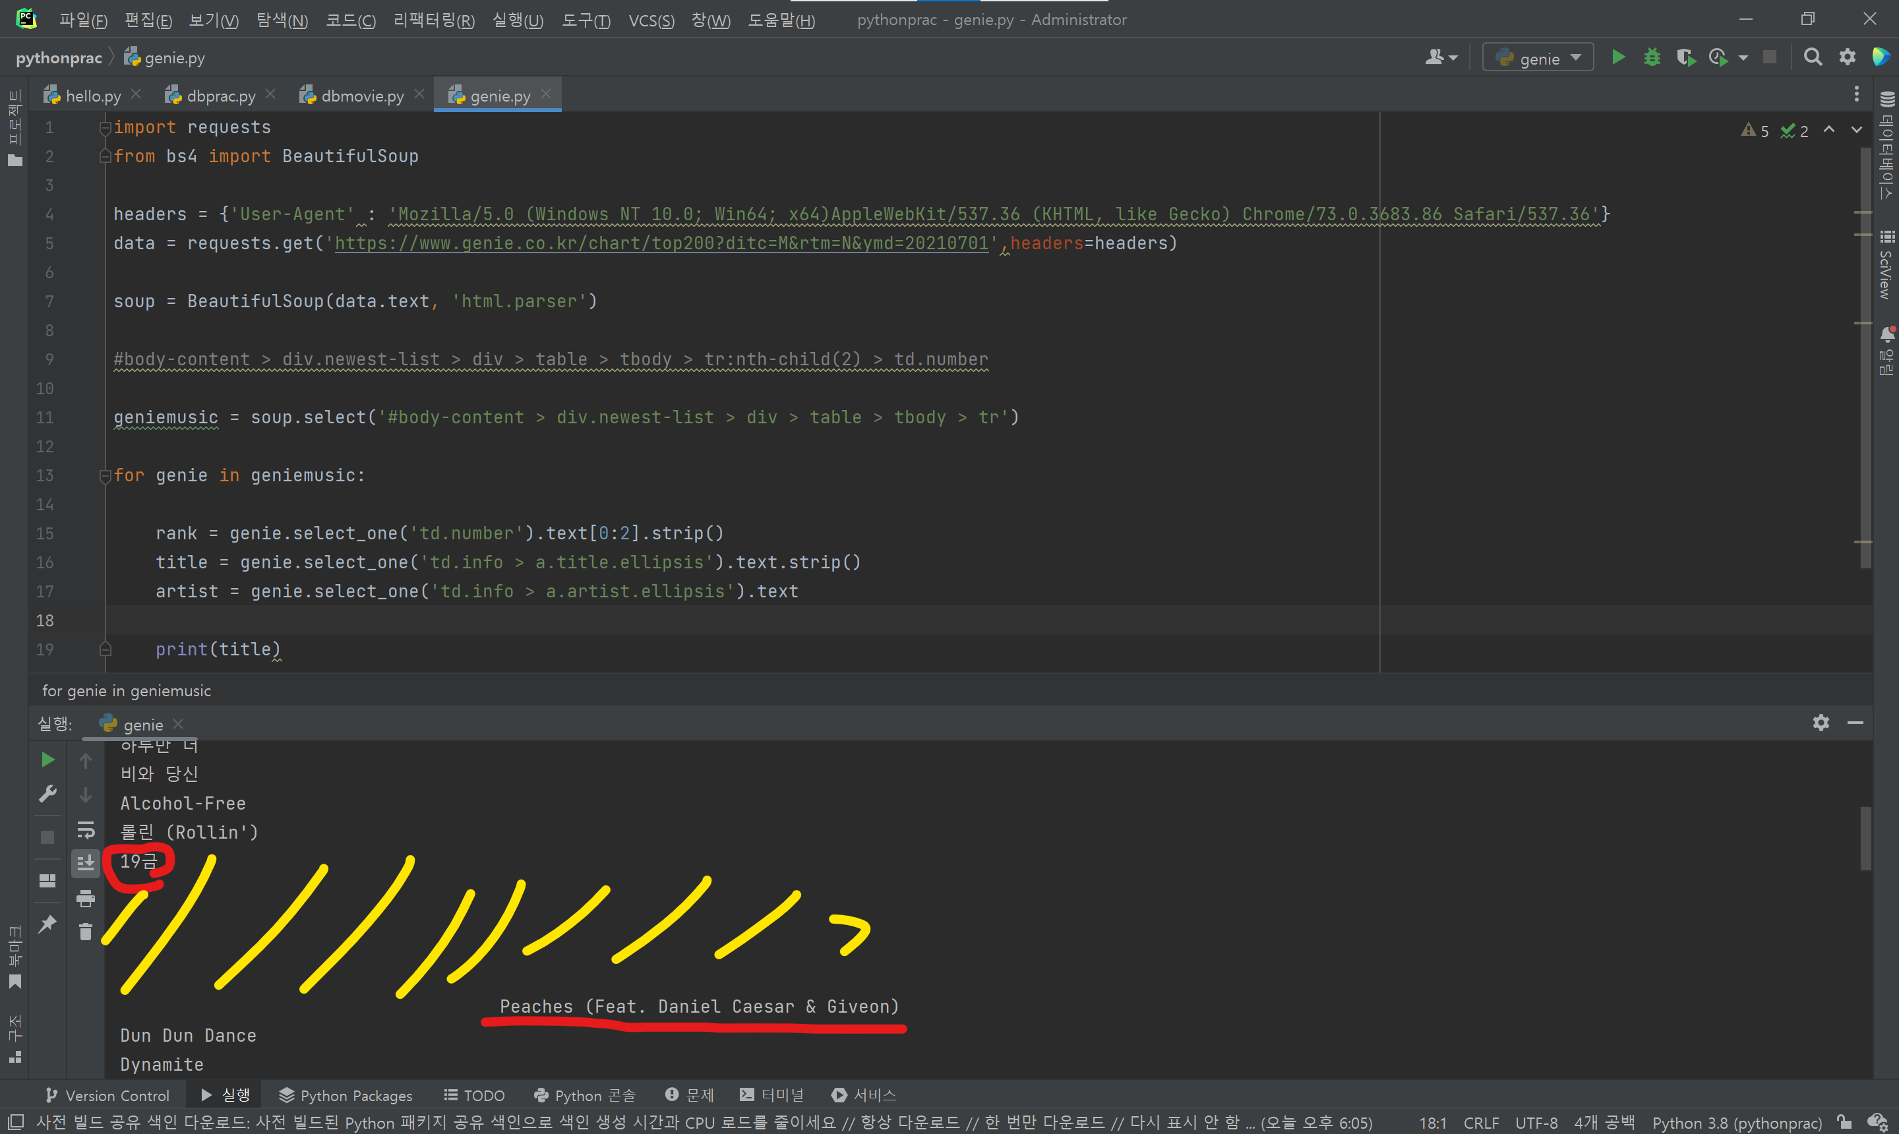Viewport: 1899px width, 1134px height.
Task: Click the pythonprac breadcrumb in navigation bar
Action: coord(59,58)
